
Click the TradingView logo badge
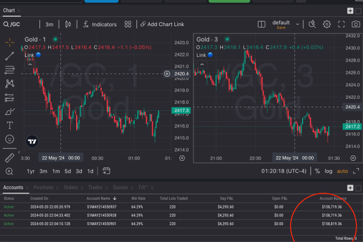coord(32,141)
